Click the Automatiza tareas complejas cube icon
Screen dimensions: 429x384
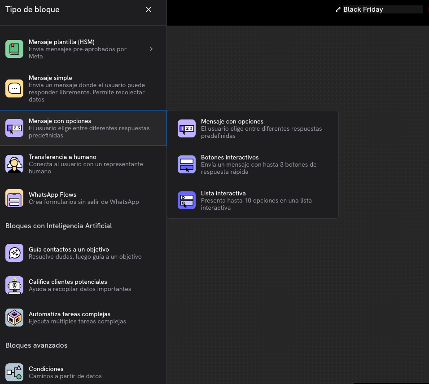pyautogui.click(x=14, y=318)
